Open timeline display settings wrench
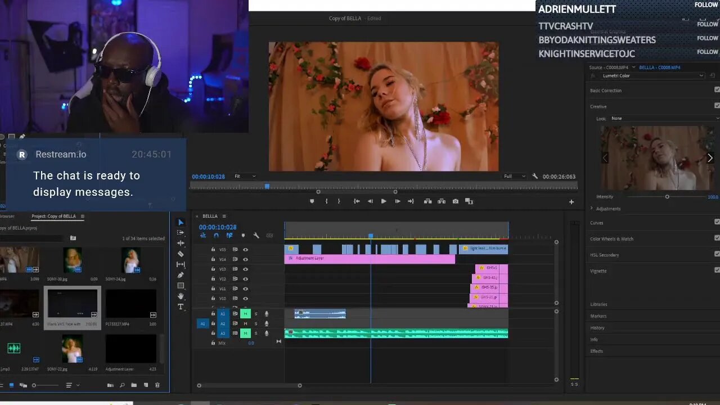 click(x=256, y=236)
